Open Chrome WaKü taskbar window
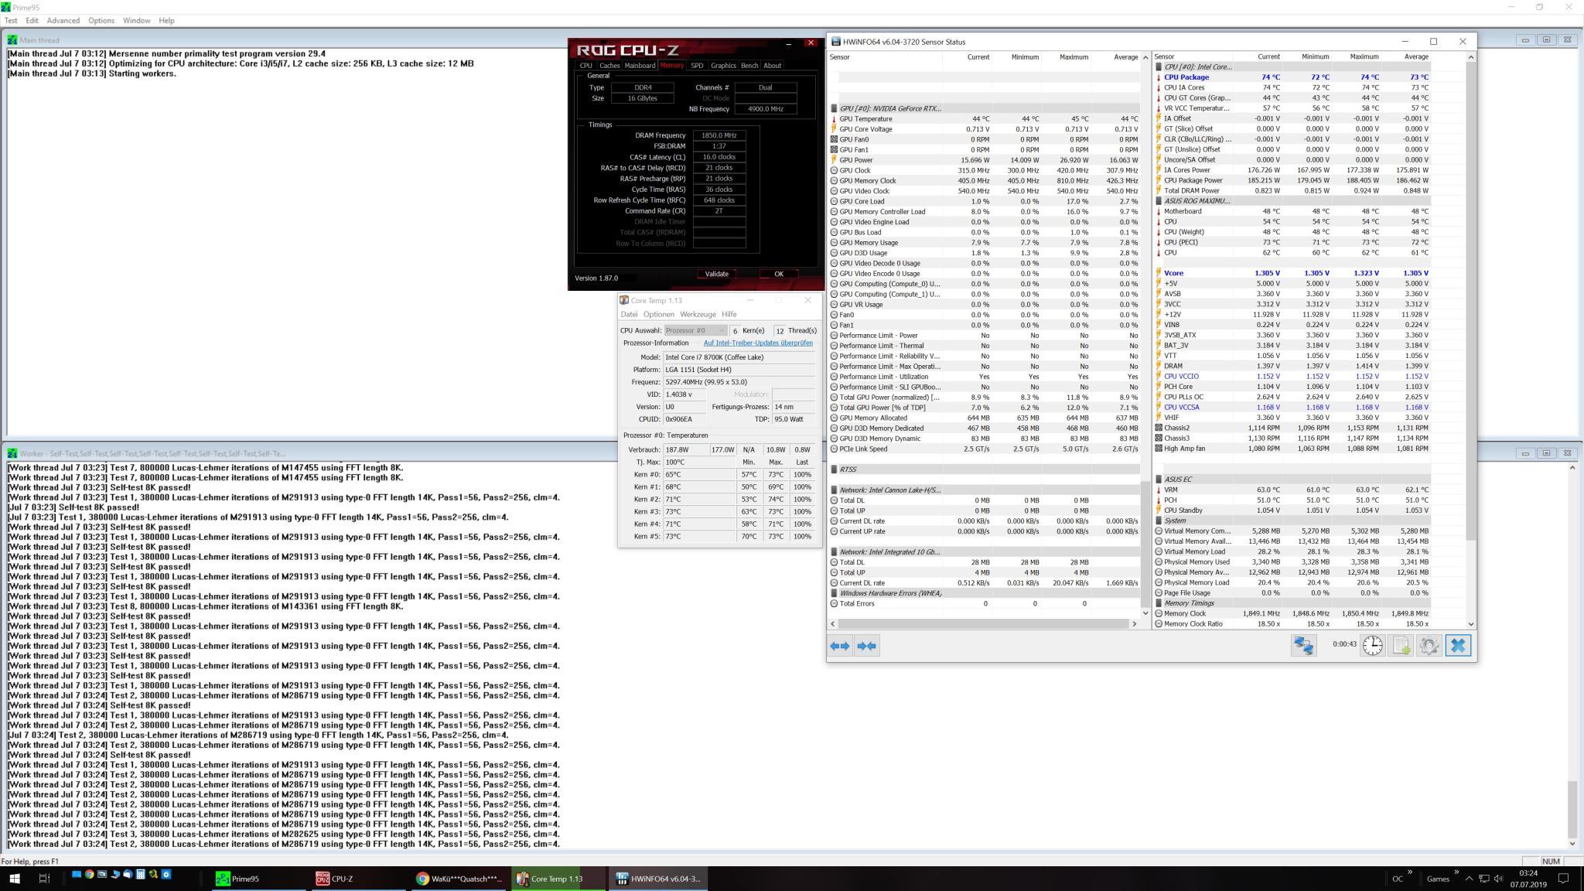The image size is (1584, 891). pyautogui.click(x=459, y=879)
